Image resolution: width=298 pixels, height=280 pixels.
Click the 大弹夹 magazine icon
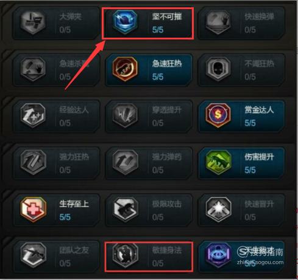point(33,22)
